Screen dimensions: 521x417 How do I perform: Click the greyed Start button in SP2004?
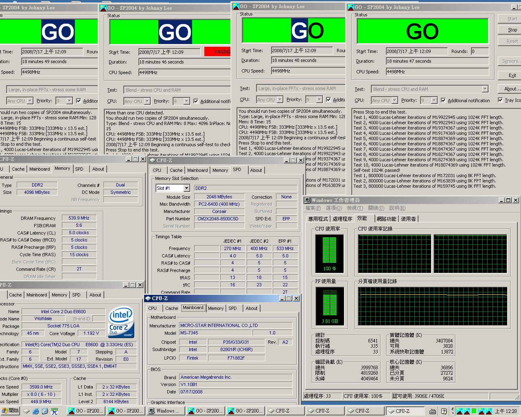tap(512, 19)
